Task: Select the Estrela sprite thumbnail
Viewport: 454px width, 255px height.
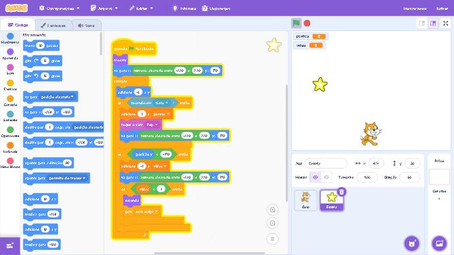Action: tap(331, 200)
